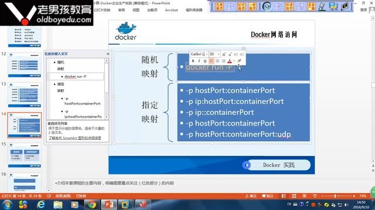The width and height of the screenshot is (375, 210).
Task: Open the 加载项 (Add-ins) ribbon tab
Action: coord(152,10)
